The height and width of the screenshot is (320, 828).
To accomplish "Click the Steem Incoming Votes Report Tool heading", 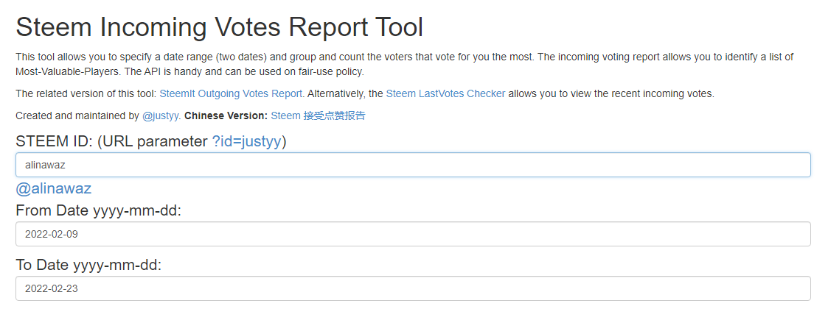I will pos(220,27).
